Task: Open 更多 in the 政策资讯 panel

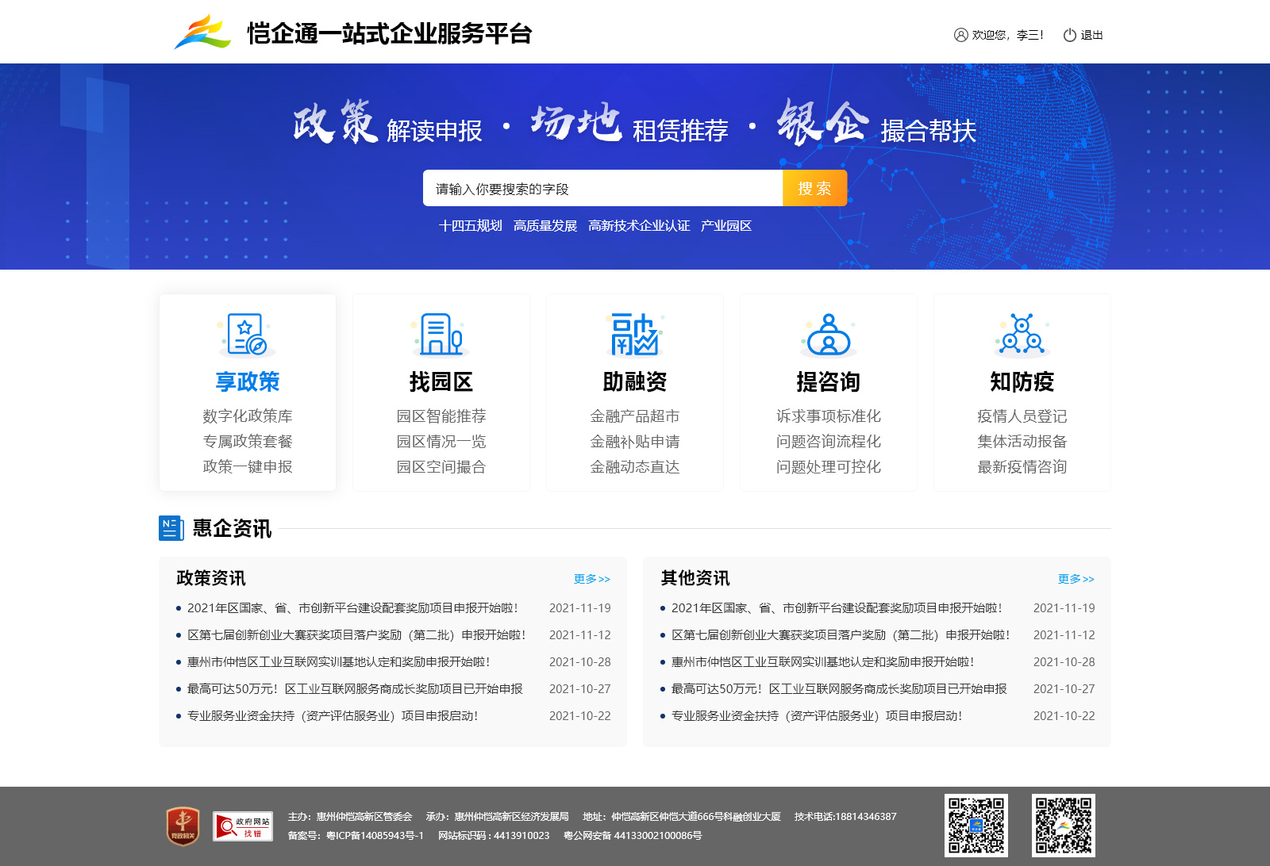Action: [591, 579]
